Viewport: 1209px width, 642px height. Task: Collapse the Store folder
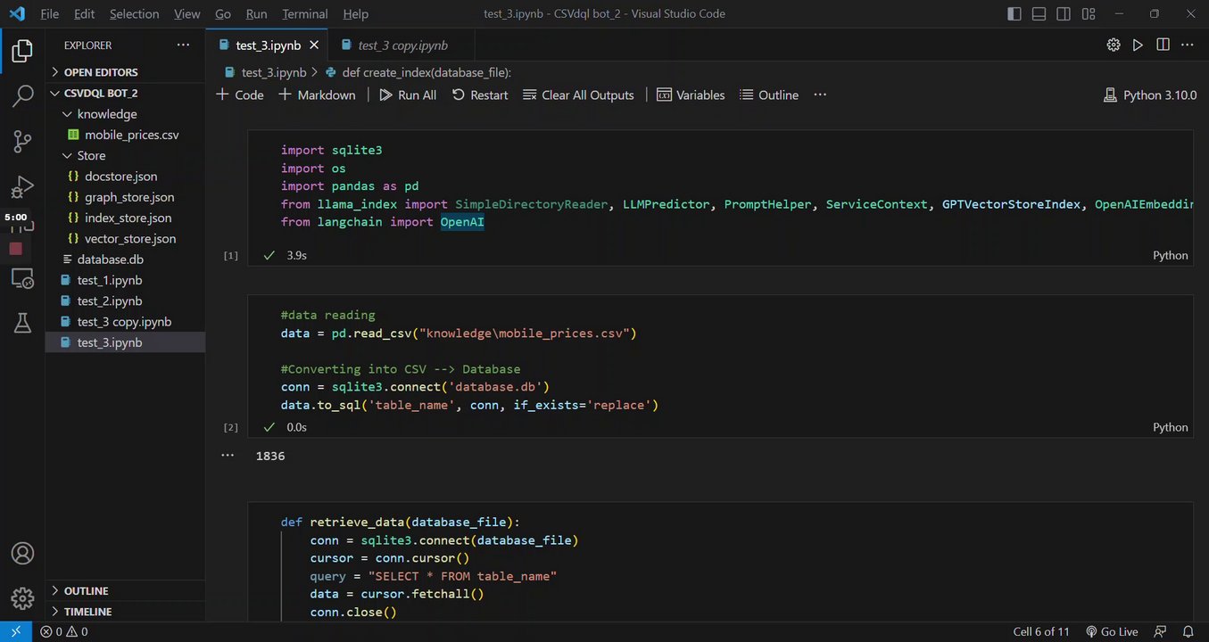(125, 155)
